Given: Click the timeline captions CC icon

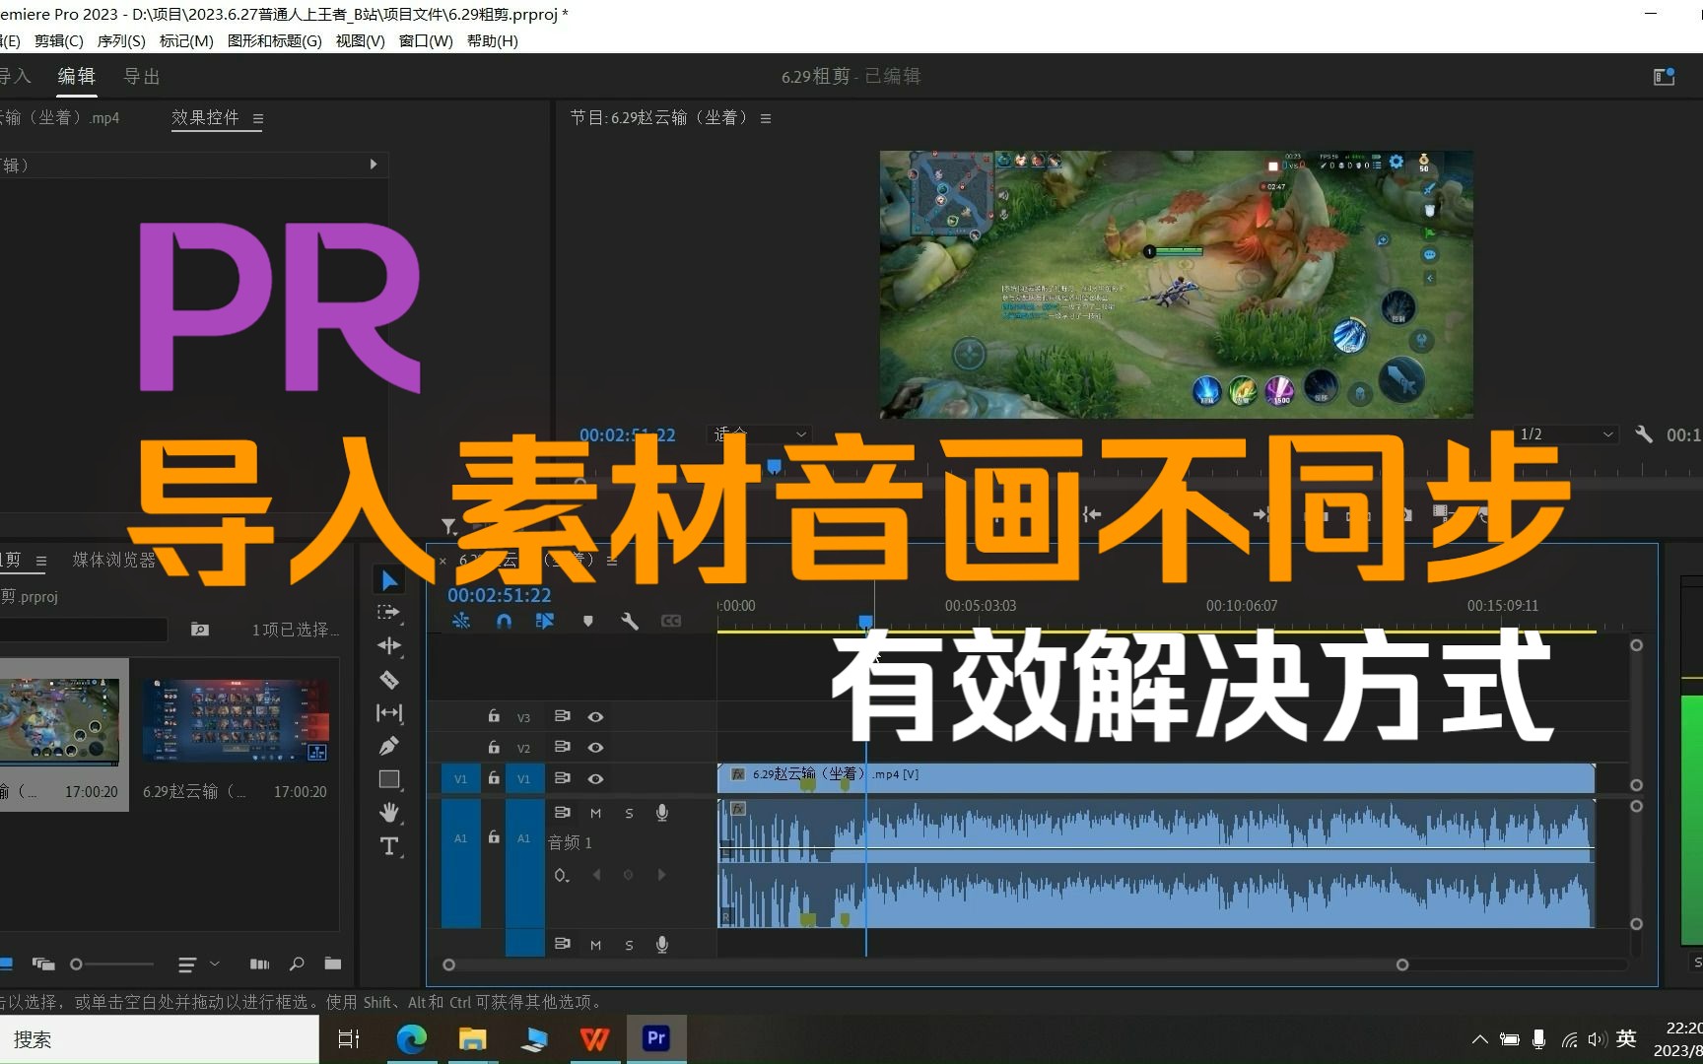Looking at the screenshot, I should [671, 621].
